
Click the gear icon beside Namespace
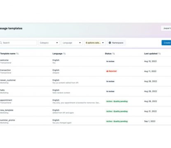110,43
